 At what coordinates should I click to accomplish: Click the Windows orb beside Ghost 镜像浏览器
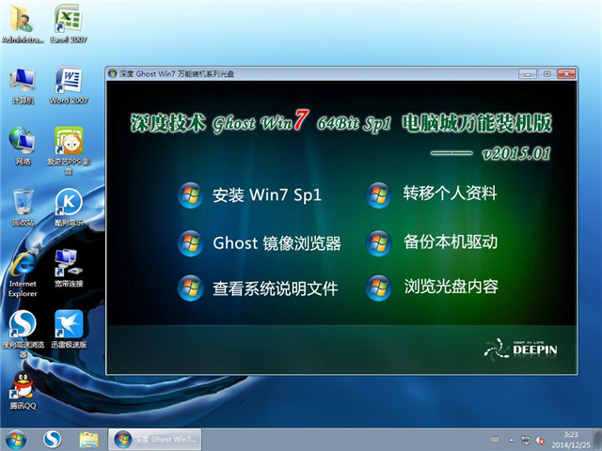click(x=190, y=243)
